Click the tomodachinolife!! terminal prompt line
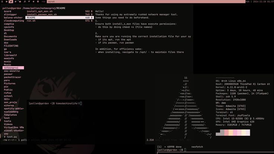 (x=55, y=103)
